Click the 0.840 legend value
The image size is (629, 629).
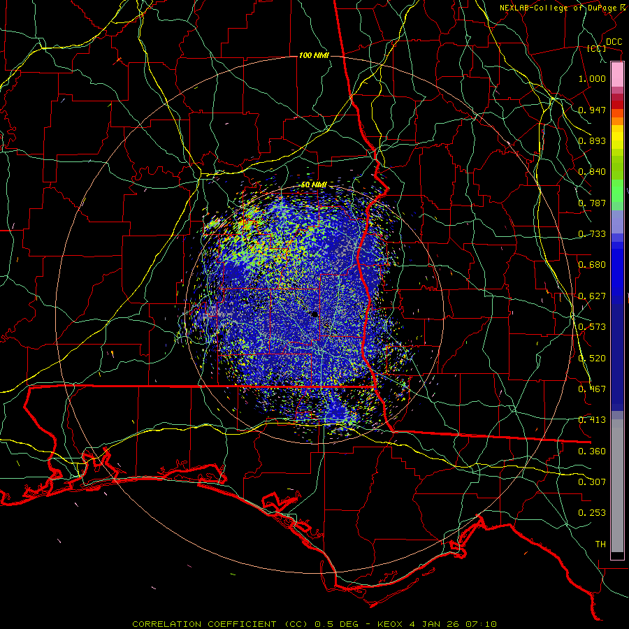tap(592, 172)
